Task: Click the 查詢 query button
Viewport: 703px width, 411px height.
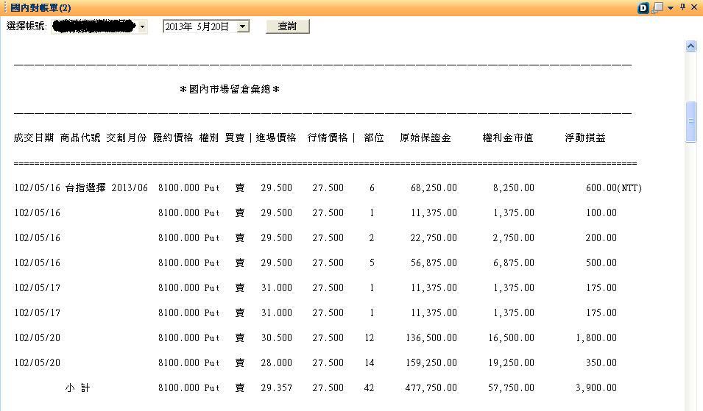Action: pyautogui.click(x=287, y=26)
